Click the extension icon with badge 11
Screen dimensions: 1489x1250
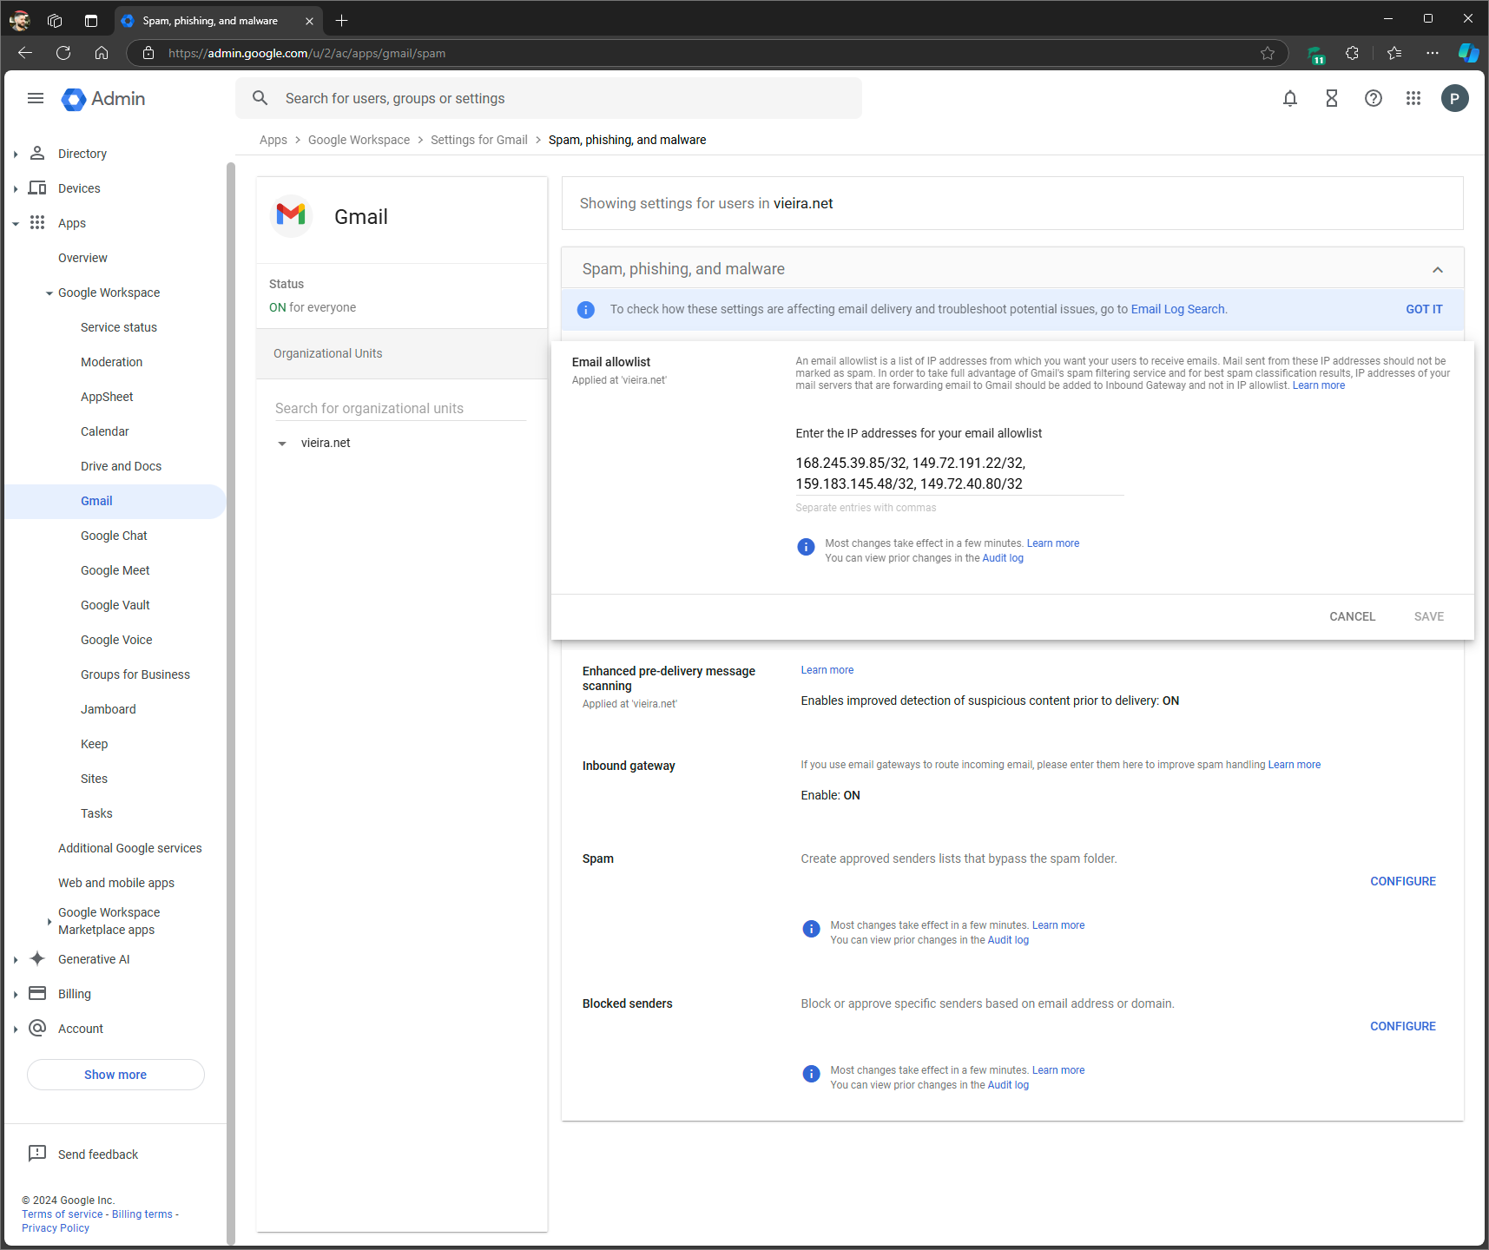(1316, 55)
